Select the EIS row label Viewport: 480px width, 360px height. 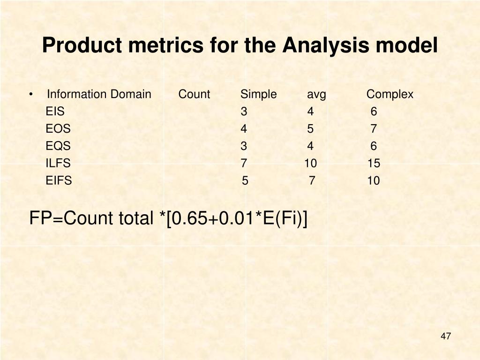(x=55, y=111)
